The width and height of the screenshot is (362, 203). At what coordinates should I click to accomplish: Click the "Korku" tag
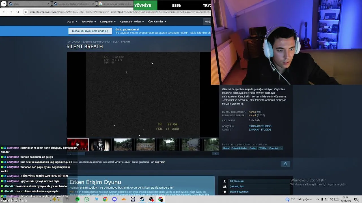[226, 148]
